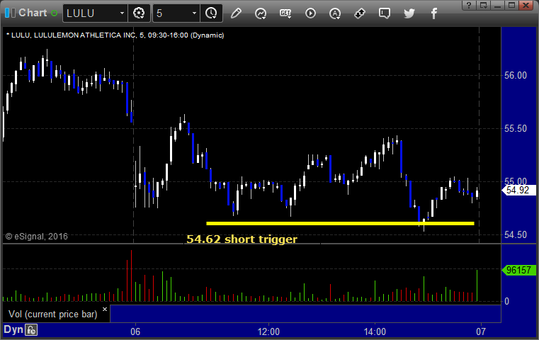539x340 pixels.
Task: Close the Vol study tab
Action: pyautogui.click(x=105, y=309)
